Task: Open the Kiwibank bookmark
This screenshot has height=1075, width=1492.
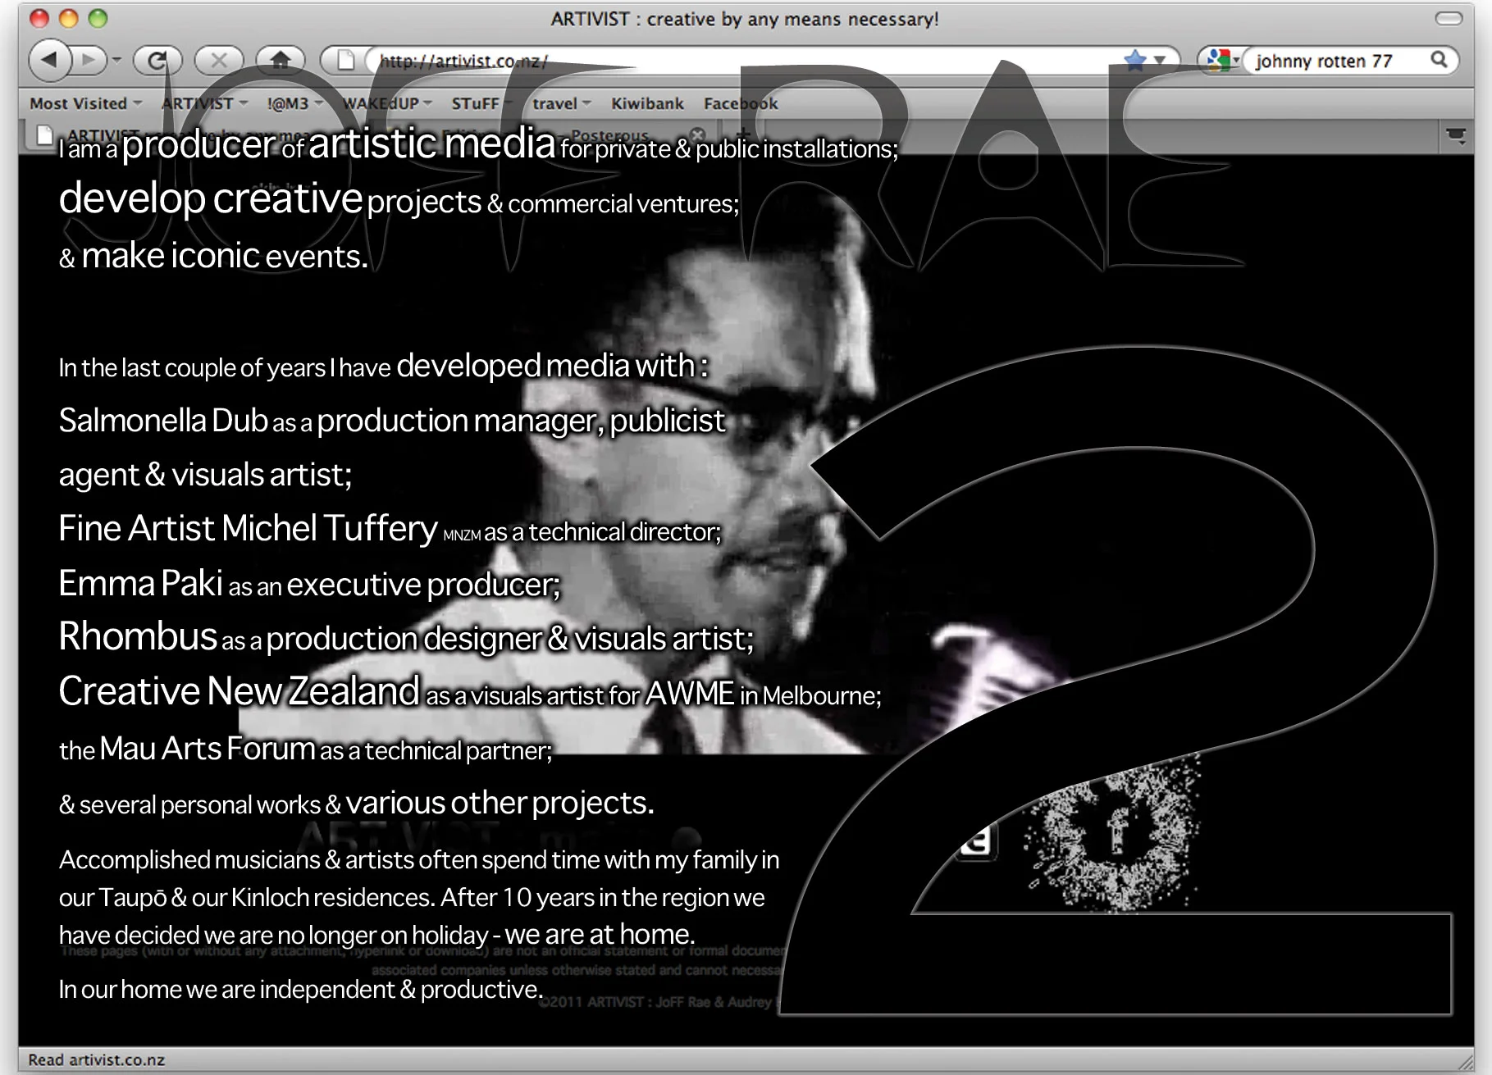Action: (647, 103)
